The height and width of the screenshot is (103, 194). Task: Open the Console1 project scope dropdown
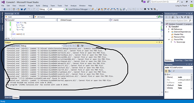pyautogui.click(x=31, y=20)
